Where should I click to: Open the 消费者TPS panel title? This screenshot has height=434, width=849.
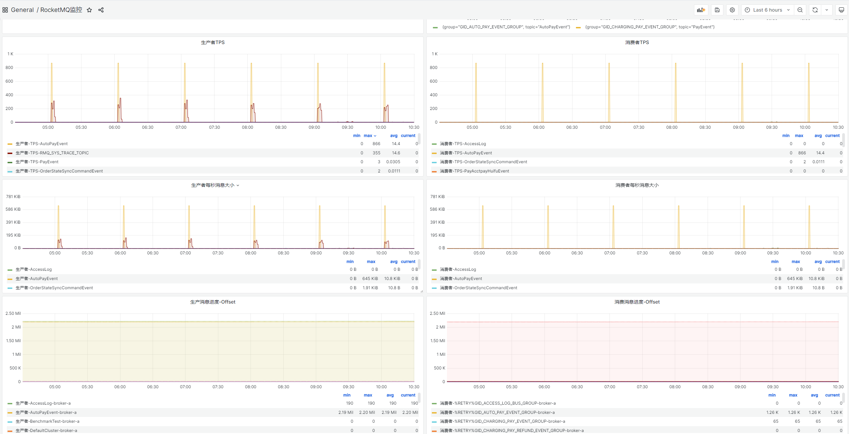point(637,42)
